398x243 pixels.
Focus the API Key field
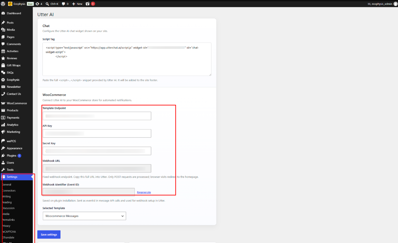[97, 133]
